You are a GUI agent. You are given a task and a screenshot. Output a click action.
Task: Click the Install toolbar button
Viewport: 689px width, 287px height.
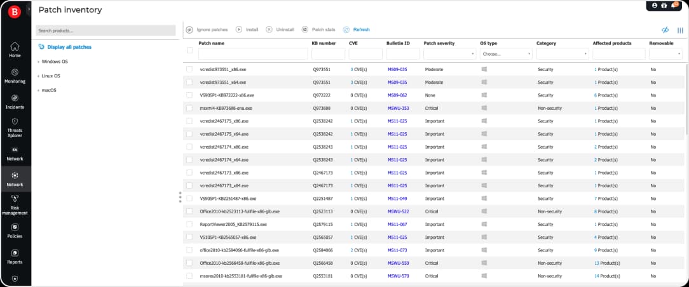tap(247, 29)
